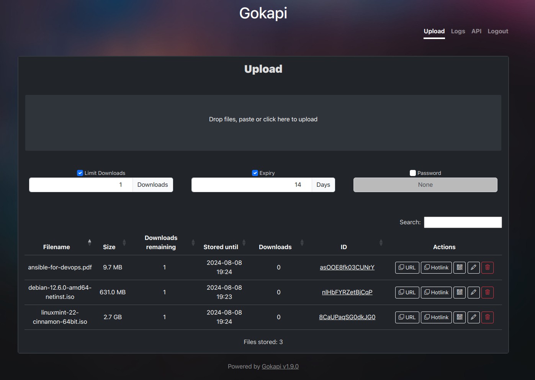Copy URL for debian-12.6.0 netinst.iso
535x380 pixels.
(407, 292)
